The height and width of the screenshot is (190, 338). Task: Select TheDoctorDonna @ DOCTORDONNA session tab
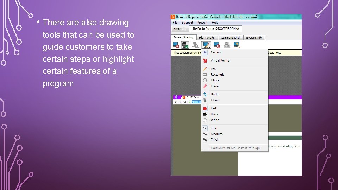click(215, 28)
